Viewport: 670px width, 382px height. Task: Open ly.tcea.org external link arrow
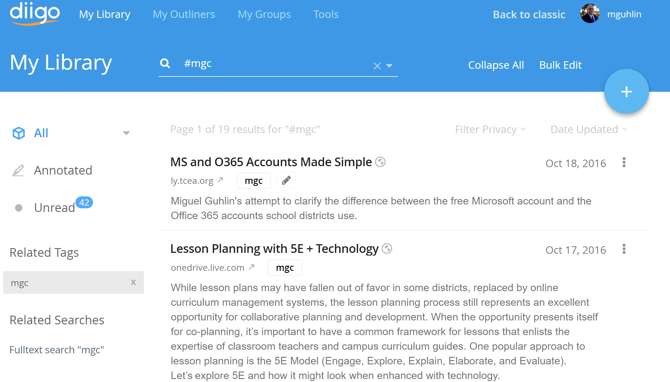220,180
